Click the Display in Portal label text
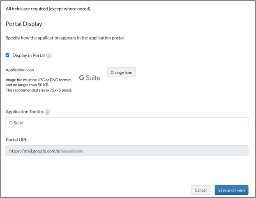This screenshot has width=256, height=198. [x=28, y=55]
